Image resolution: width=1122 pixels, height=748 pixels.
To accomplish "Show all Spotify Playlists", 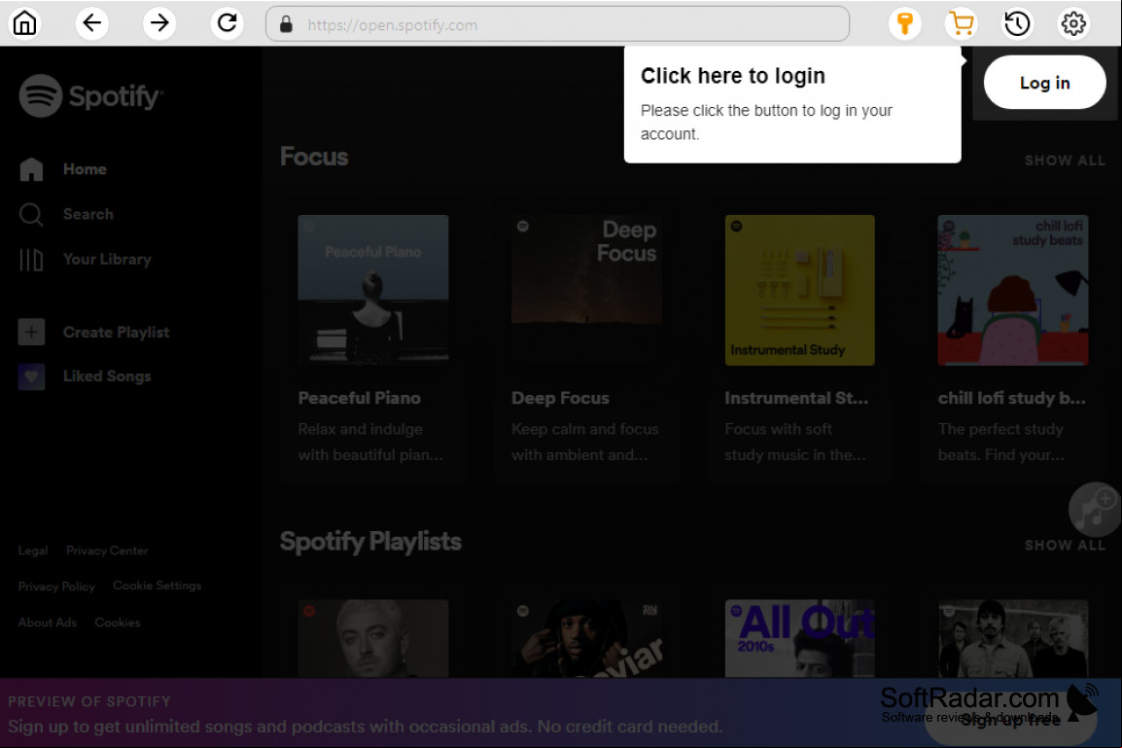I will coord(1065,546).
